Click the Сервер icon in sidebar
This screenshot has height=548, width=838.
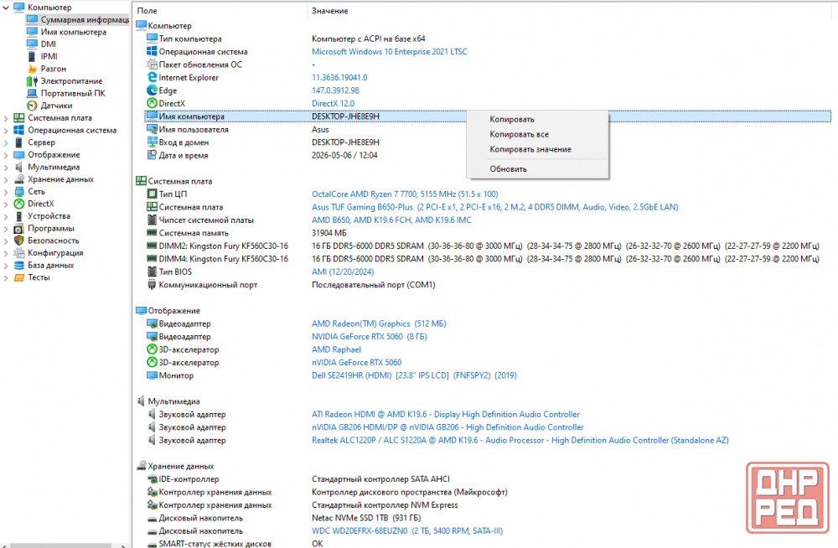19,142
